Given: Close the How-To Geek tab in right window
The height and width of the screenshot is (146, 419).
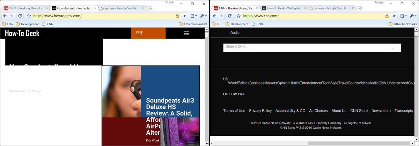Looking at the screenshot, I should [x=305, y=8].
